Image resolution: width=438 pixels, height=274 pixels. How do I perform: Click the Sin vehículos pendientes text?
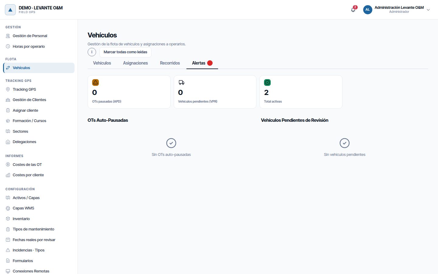[x=345, y=155]
